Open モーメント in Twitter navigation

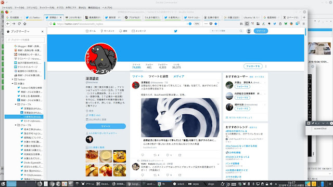click(x=108, y=31)
